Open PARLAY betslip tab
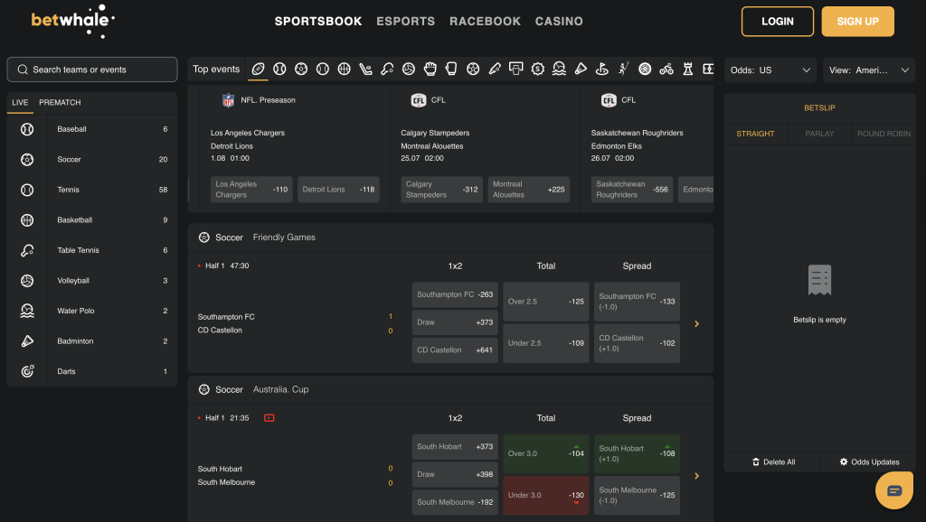Image resolution: width=926 pixels, height=522 pixels. tap(819, 134)
